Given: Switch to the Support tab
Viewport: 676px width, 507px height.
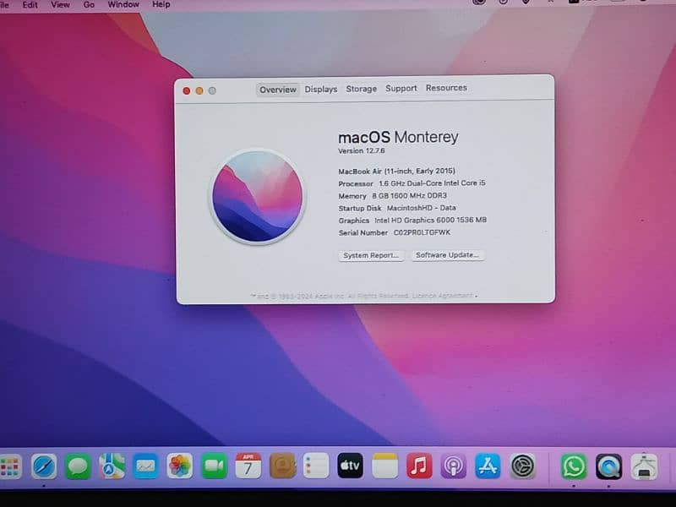Looking at the screenshot, I should (x=401, y=89).
